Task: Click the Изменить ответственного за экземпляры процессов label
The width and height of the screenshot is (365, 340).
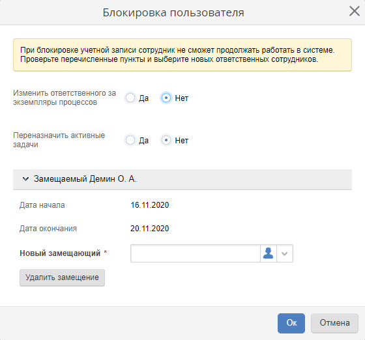Action: tap(65, 98)
